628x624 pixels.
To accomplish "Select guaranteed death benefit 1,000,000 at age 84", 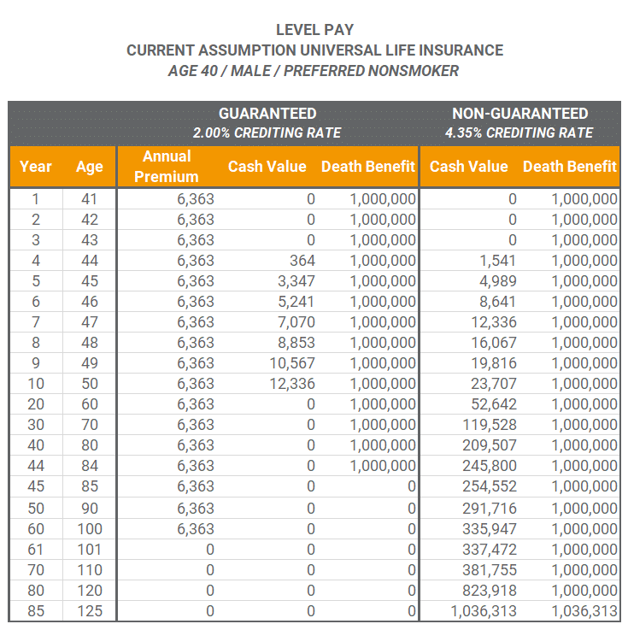I will (x=383, y=465).
